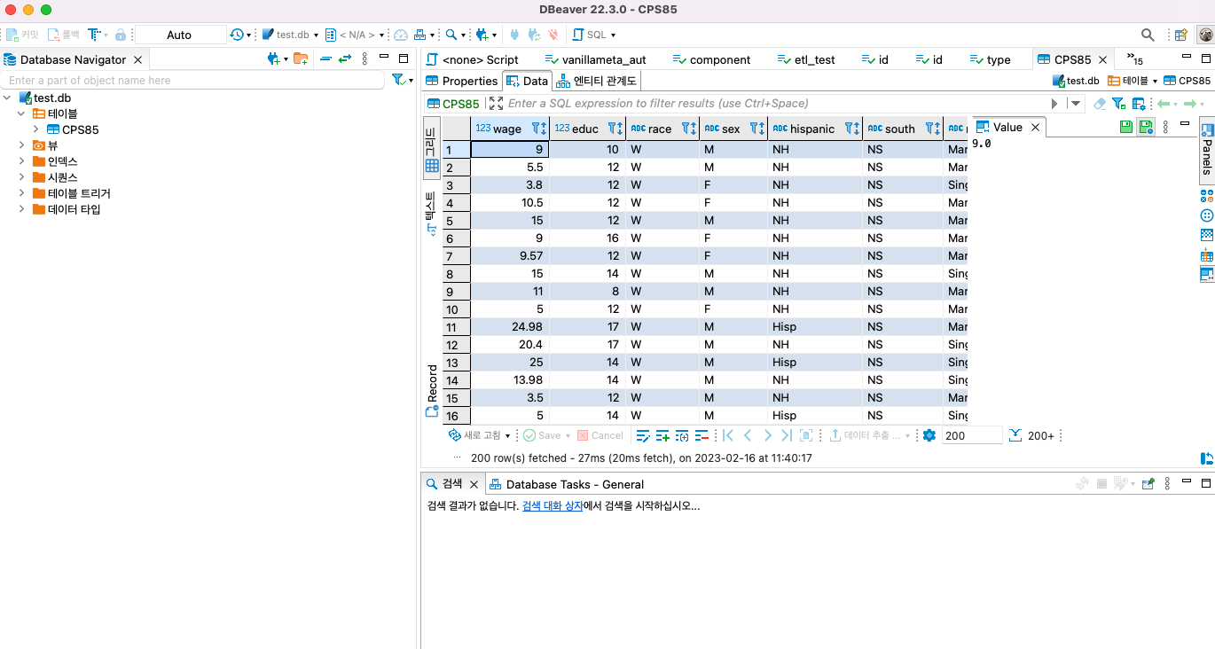Open the grouping panel icon on right sidebar

click(x=1207, y=196)
